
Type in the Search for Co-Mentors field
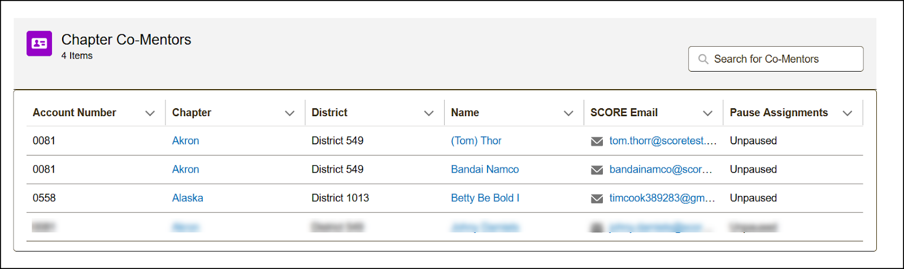point(783,59)
